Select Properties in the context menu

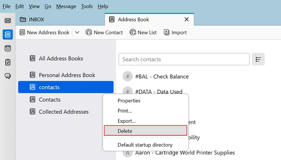pyautogui.click(x=129, y=101)
